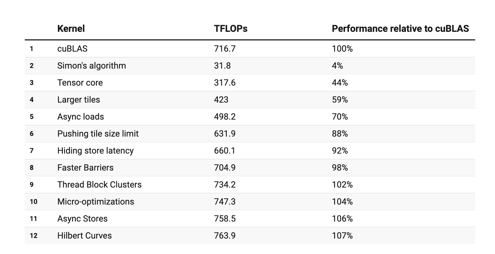Click the Larger tiles kernel cell
The height and width of the screenshot is (254, 495).
(79, 100)
